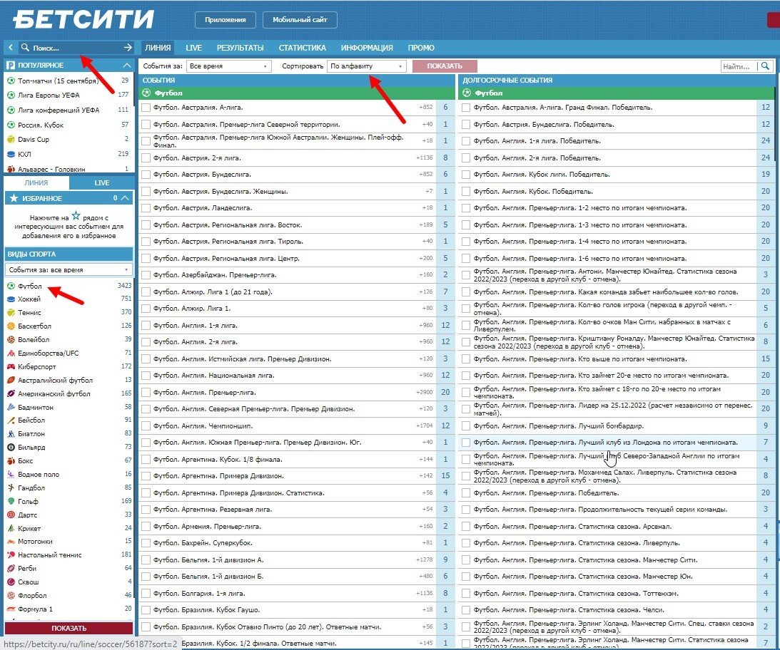The width and height of the screenshot is (780, 650).
Task: Tick the Англия Премьер-лига checkbox in events
Action: pyautogui.click(x=146, y=393)
